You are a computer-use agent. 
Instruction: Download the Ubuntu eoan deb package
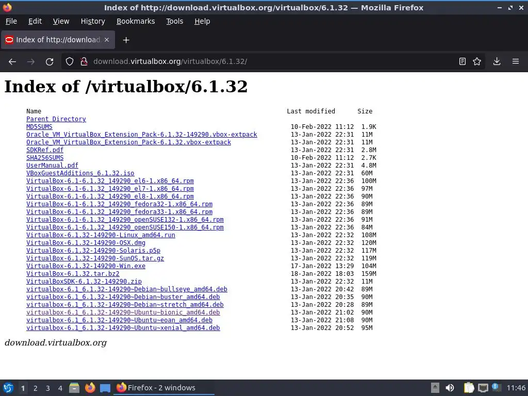(x=119, y=320)
